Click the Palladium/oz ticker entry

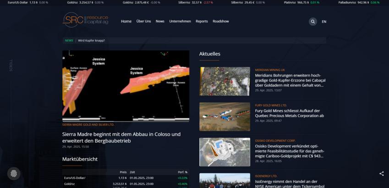[x=359, y=2]
